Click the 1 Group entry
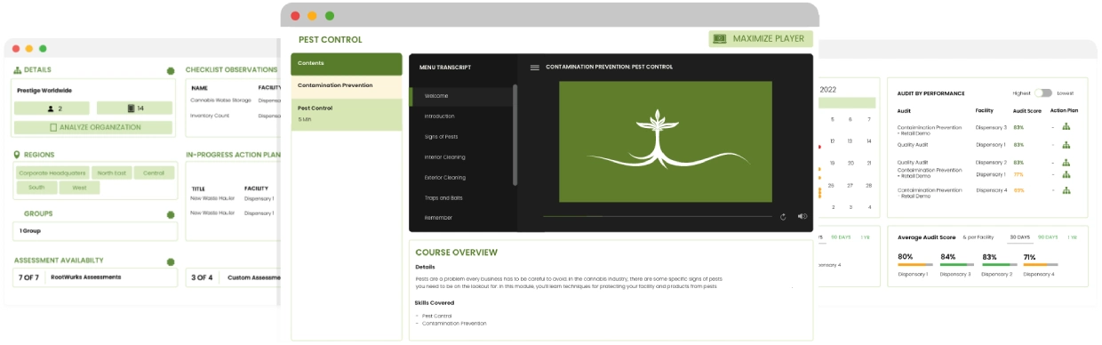The image size is (1102, 345). [x=94, y=230]
